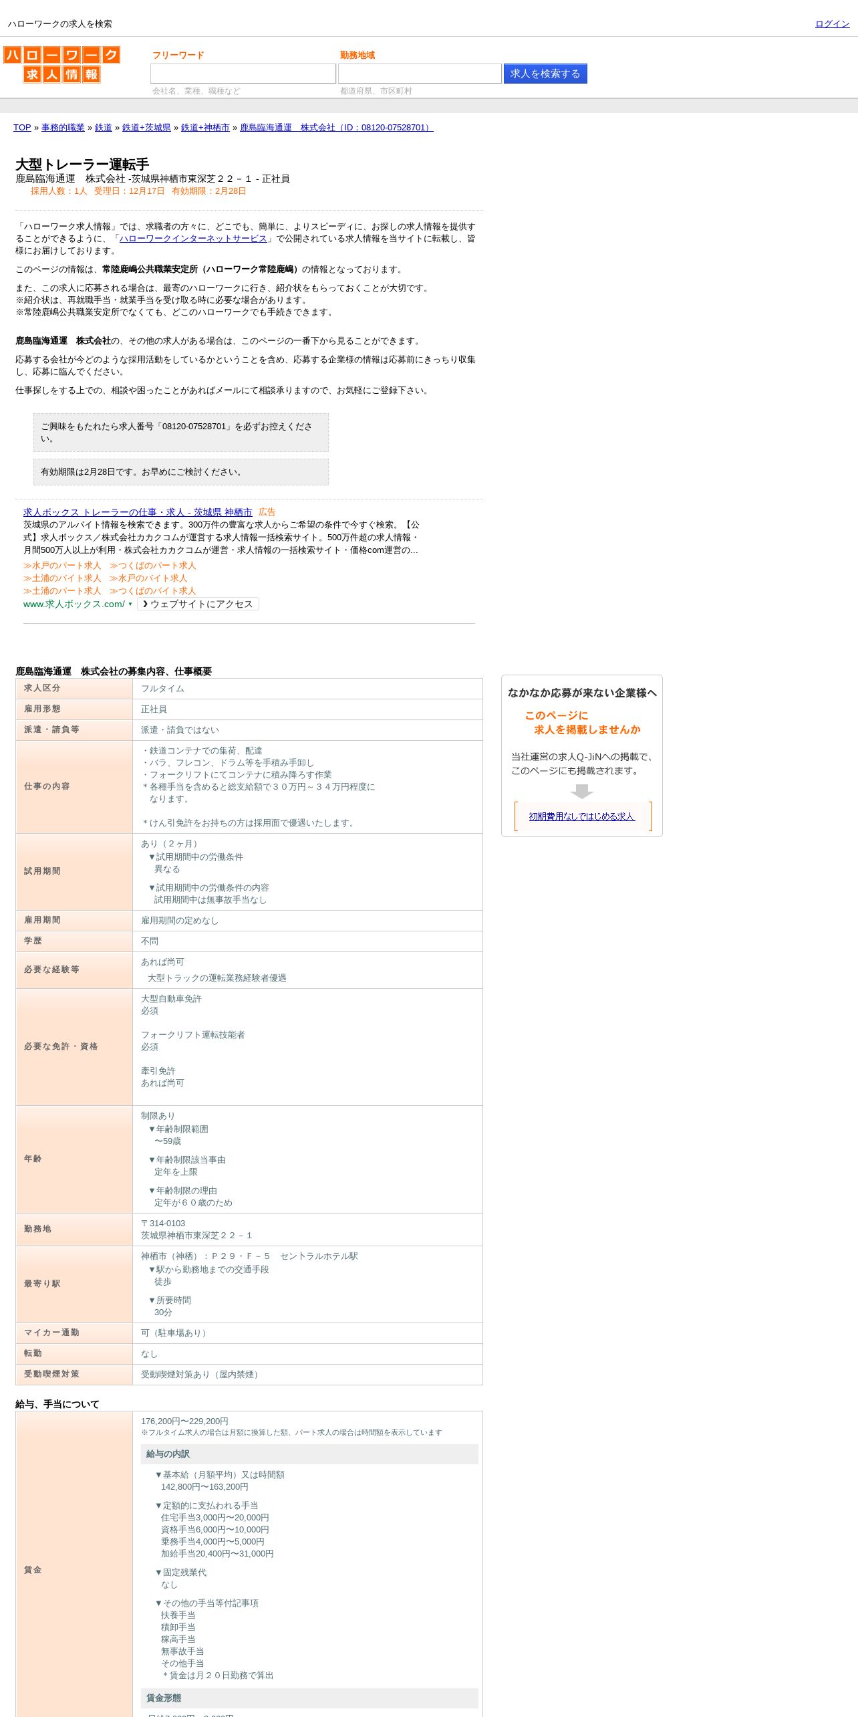Click the フルタイム cell value
Screen dimensions: 858x1717
click(162, 689)
